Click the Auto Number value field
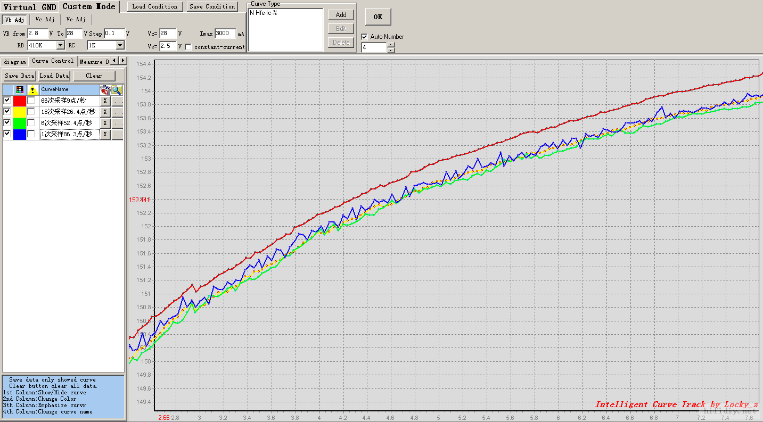The height and width of the screenshot is (422, 763). pos(374,47)
